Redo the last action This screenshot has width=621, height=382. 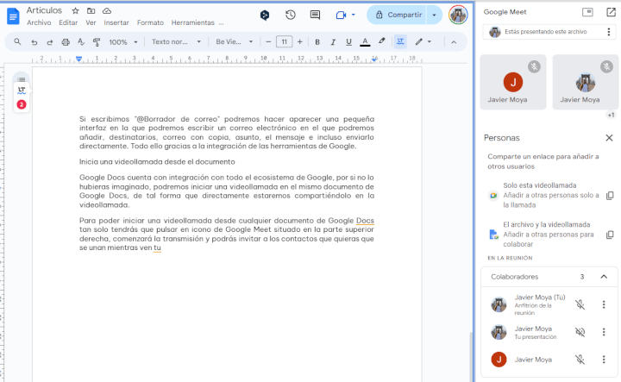click(49, 42)
